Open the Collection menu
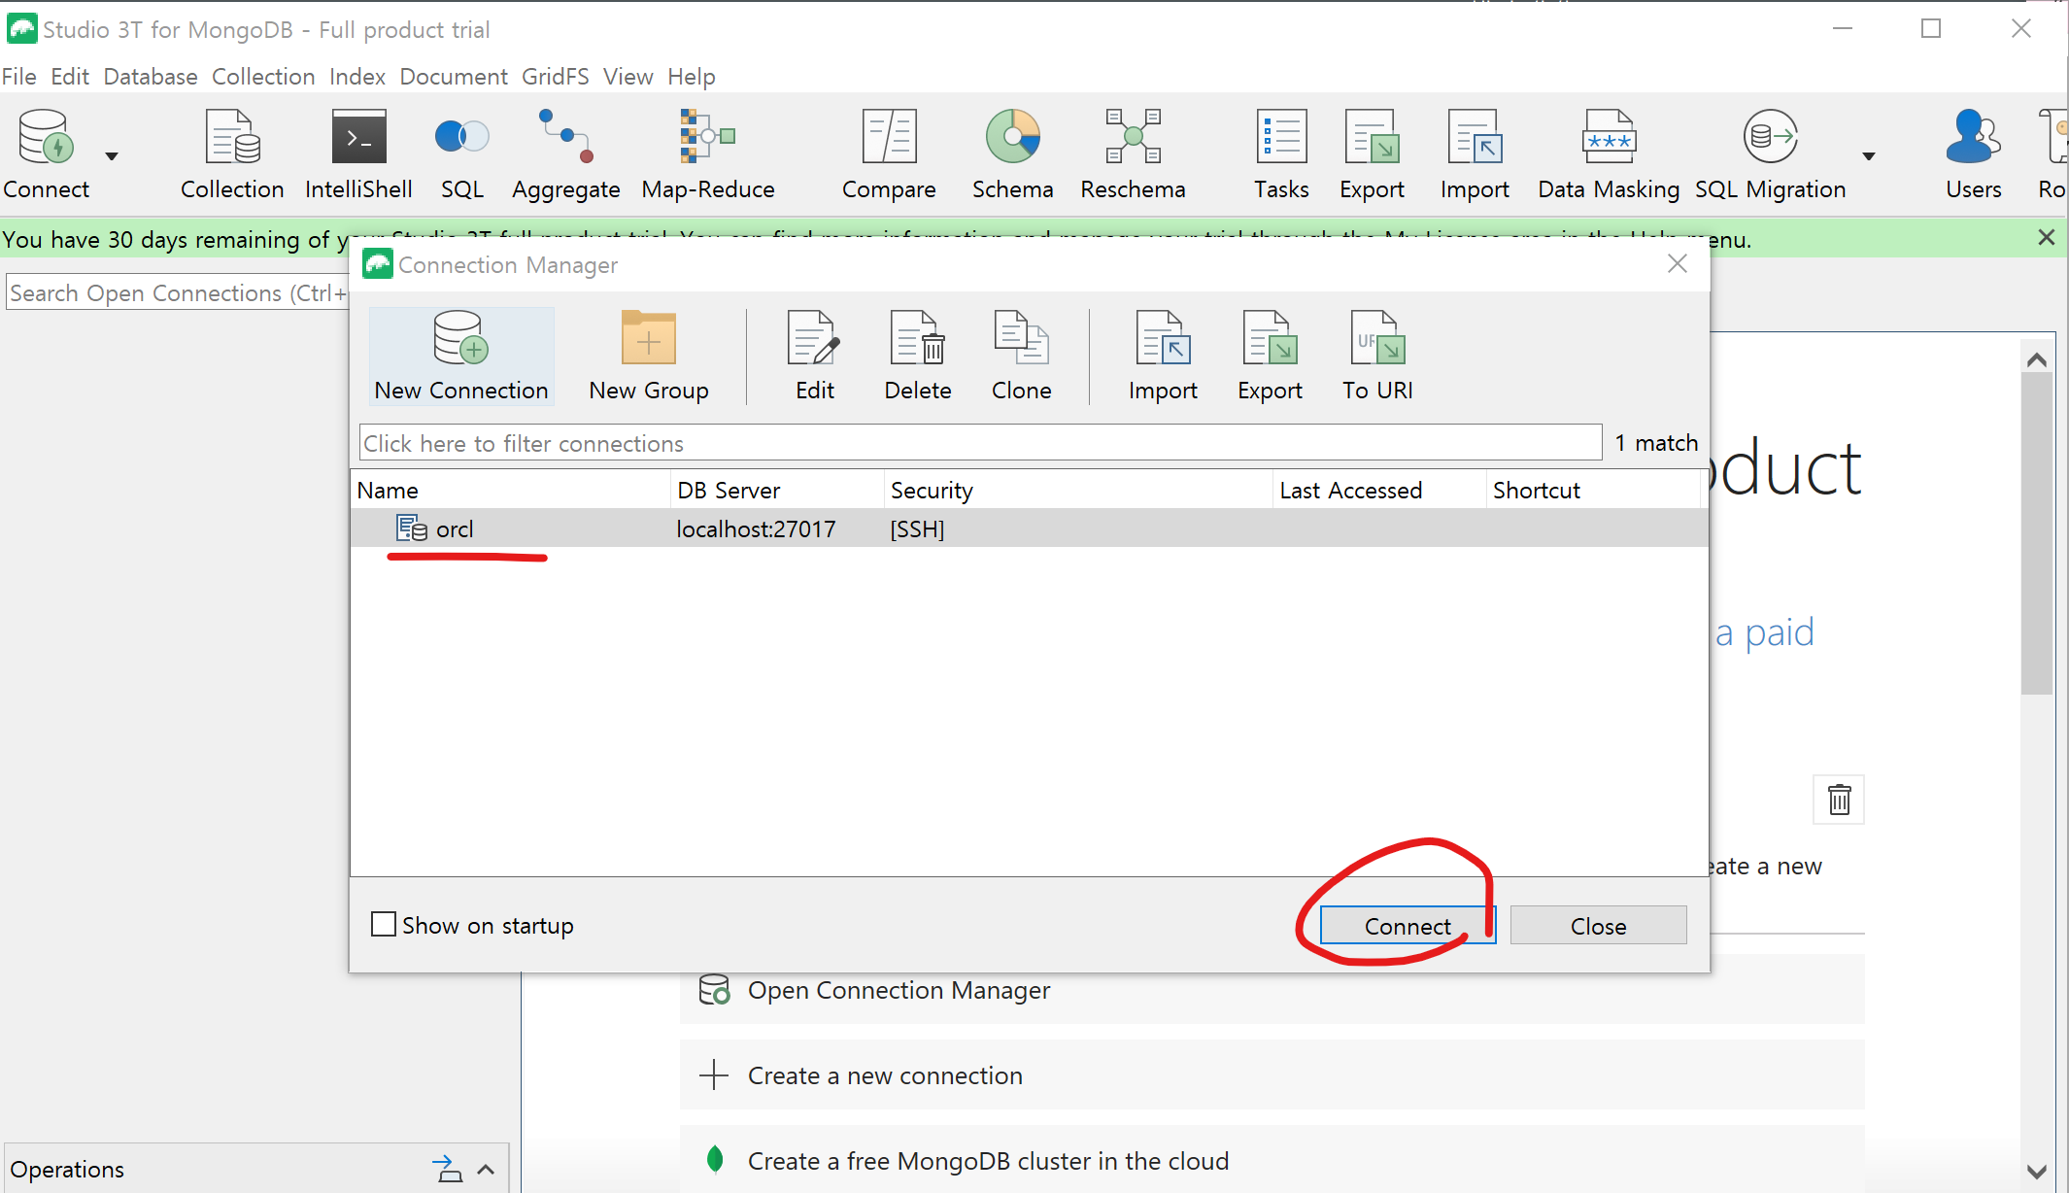2069x1193 pixels. [x=262, y=77]
